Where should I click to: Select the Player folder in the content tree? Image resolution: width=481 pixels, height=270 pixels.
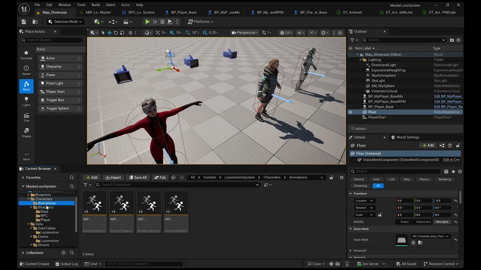pos(45,220)
